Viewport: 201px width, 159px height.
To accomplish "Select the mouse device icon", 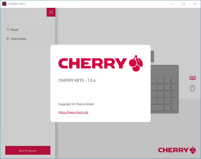I will coord(192,88).
